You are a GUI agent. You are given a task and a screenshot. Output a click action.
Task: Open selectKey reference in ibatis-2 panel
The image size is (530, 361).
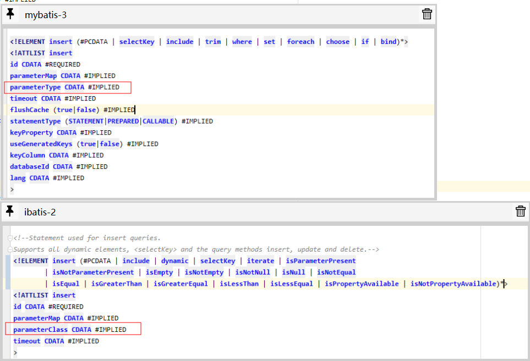click(x=218, y=261)
